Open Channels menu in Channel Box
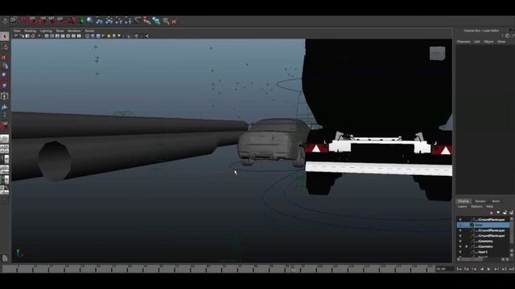Viewport: 515px width, 289px height. coord(463,42)
